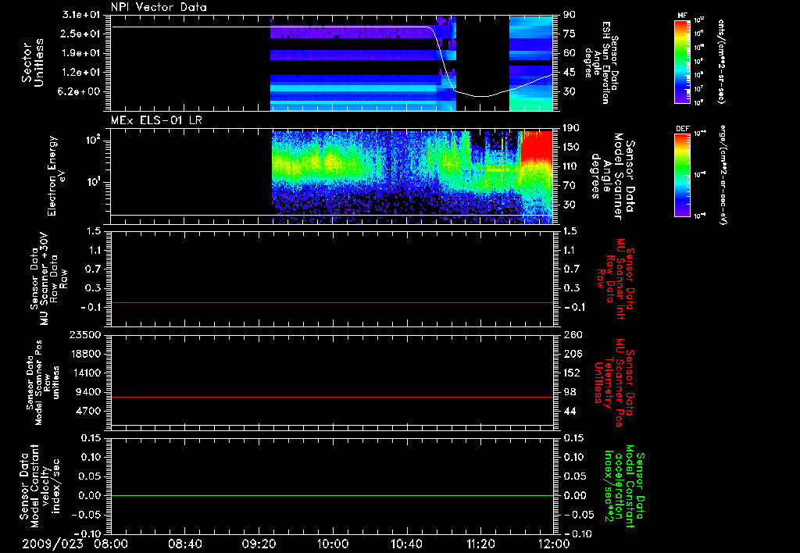
Task: Click the 10:00 time axis label
Action: pyautogui.click(x=333, y=544)
